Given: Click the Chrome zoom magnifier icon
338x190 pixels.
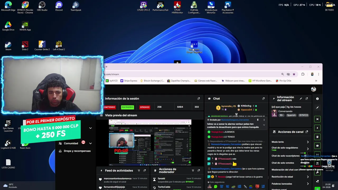Looking at the screenshot, I should [283, 74].
